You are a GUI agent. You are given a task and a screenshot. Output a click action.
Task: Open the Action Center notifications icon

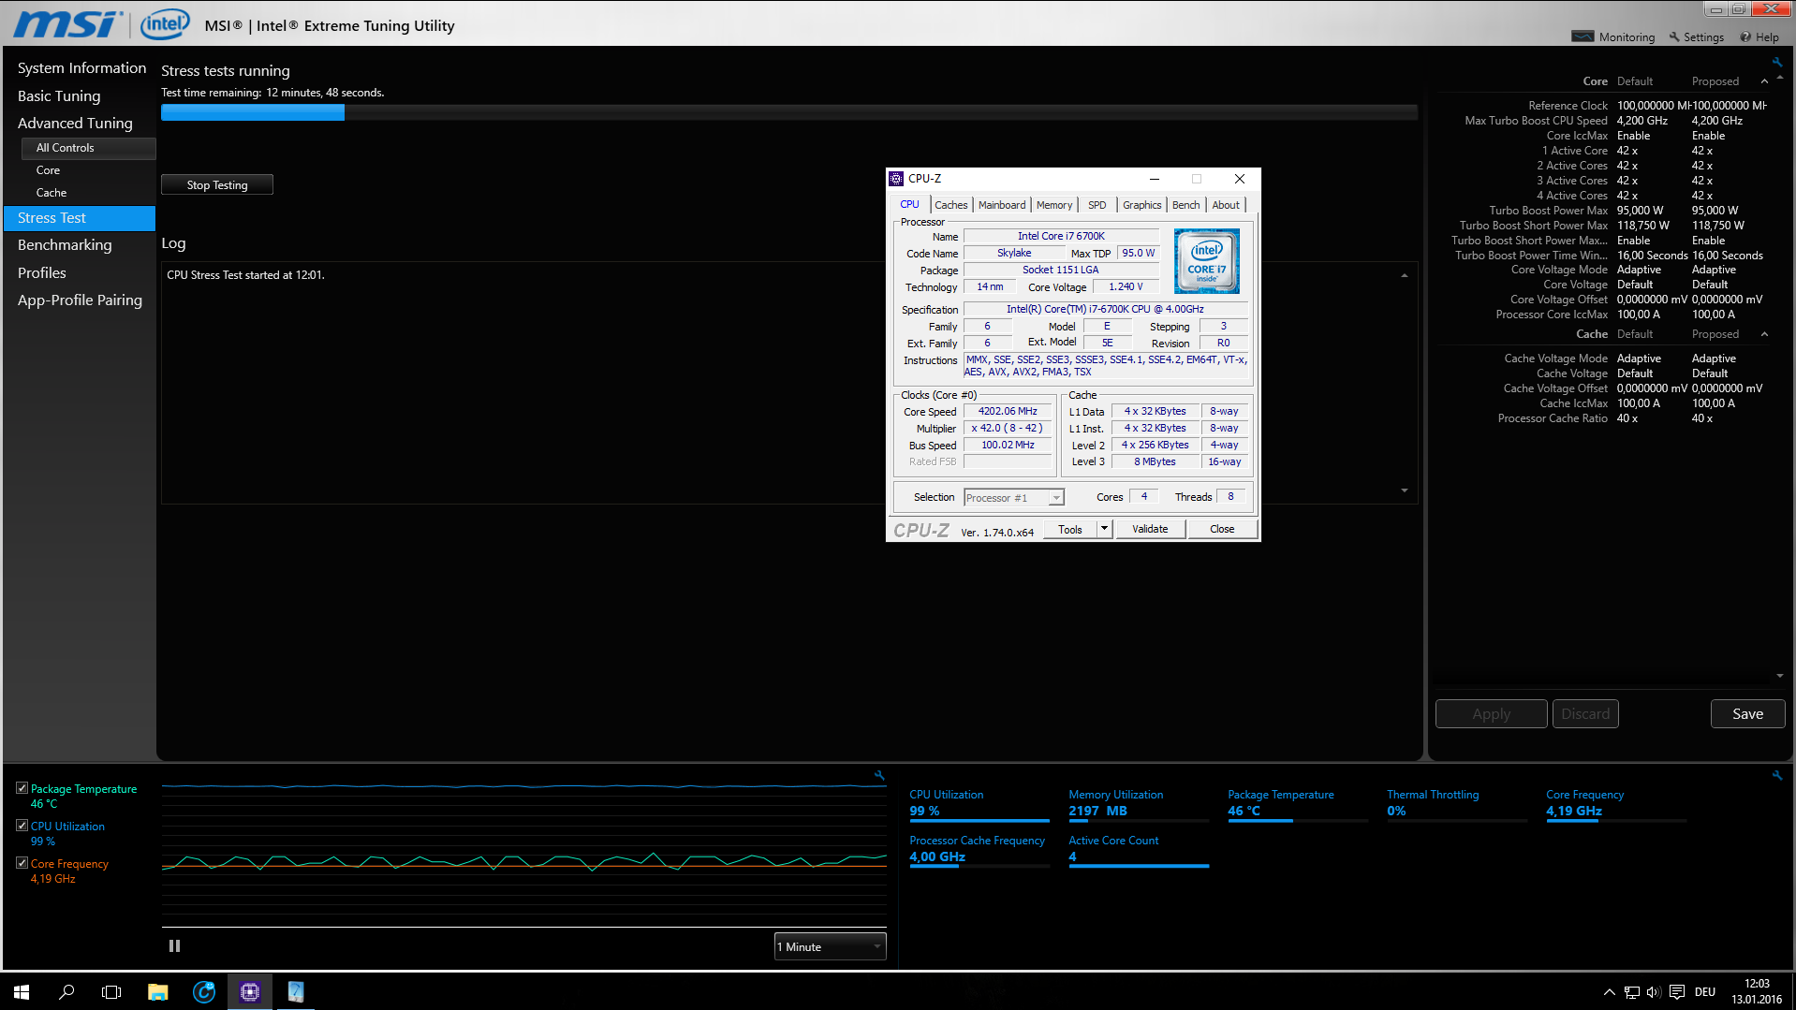[1677, 992]
